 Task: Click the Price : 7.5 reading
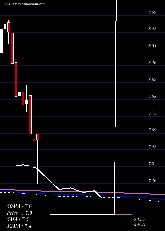click(x=19, y=213)
